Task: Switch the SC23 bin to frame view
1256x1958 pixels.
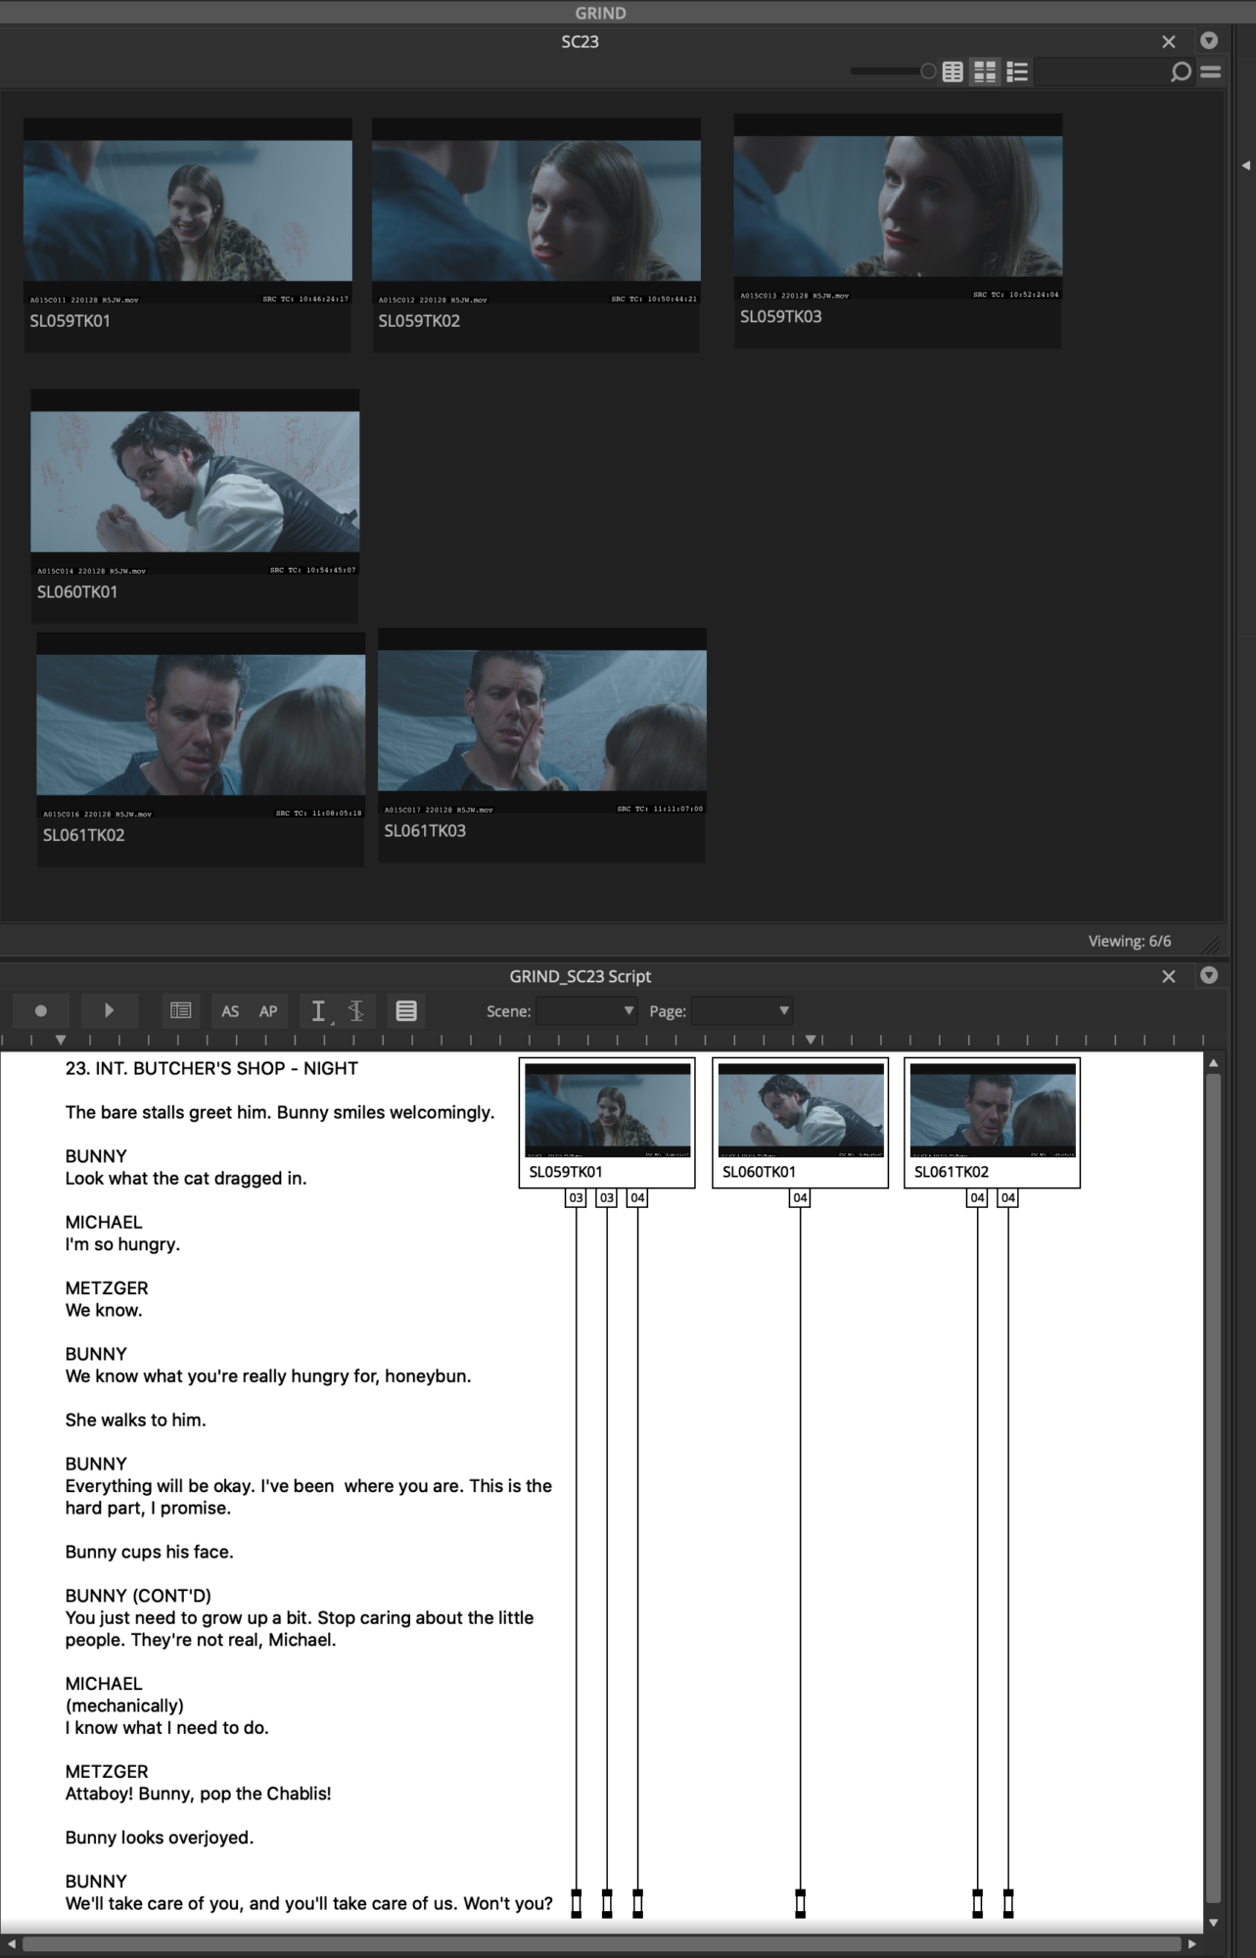Action: [985, 71]
